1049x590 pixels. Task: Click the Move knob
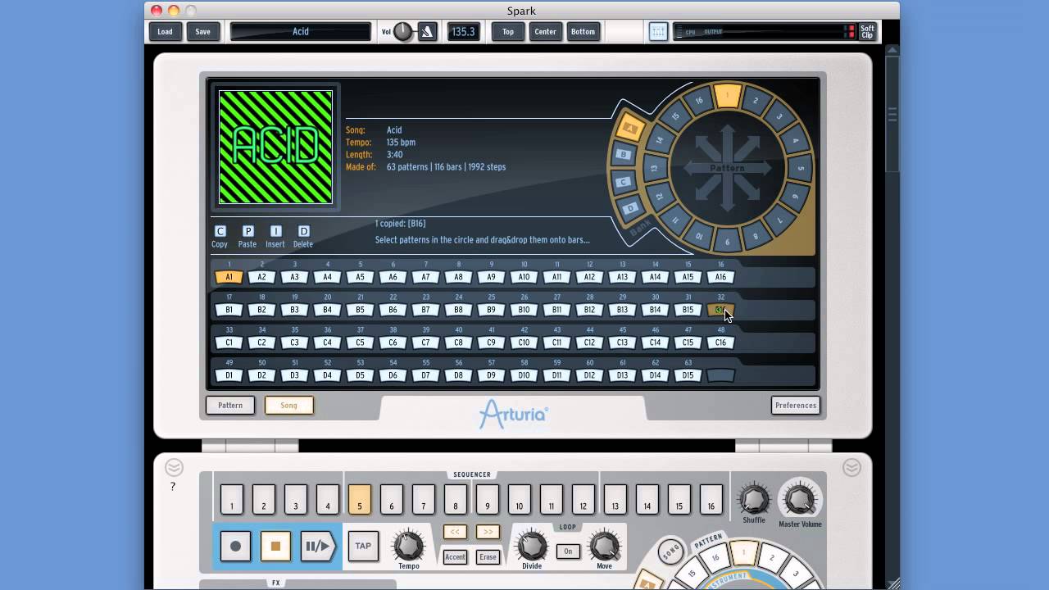(x=605, y=545)
